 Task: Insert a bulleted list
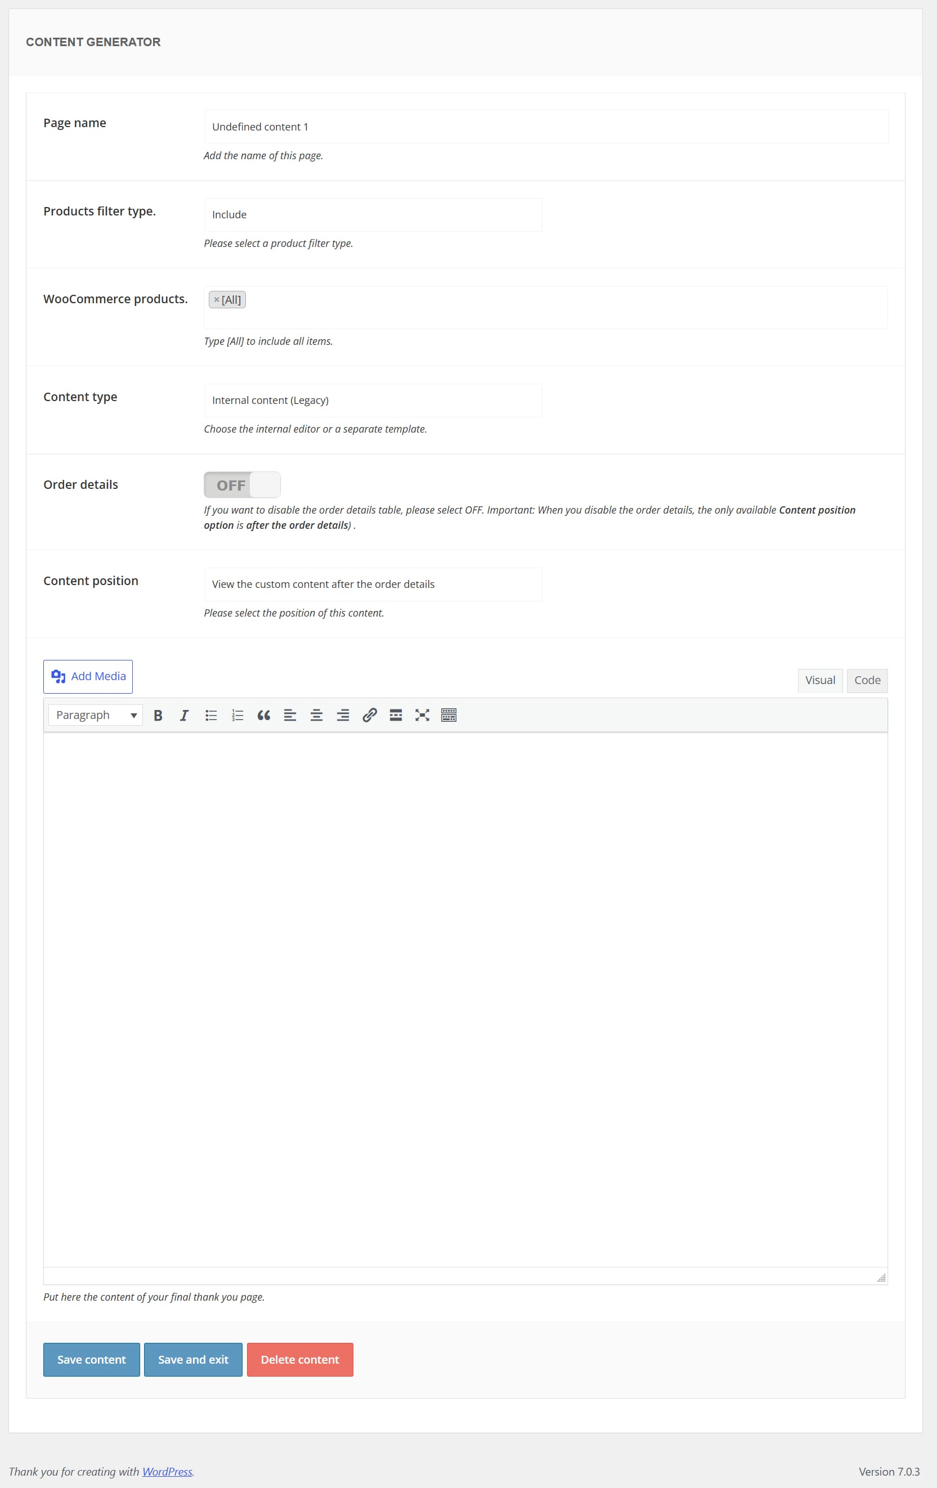211,715
